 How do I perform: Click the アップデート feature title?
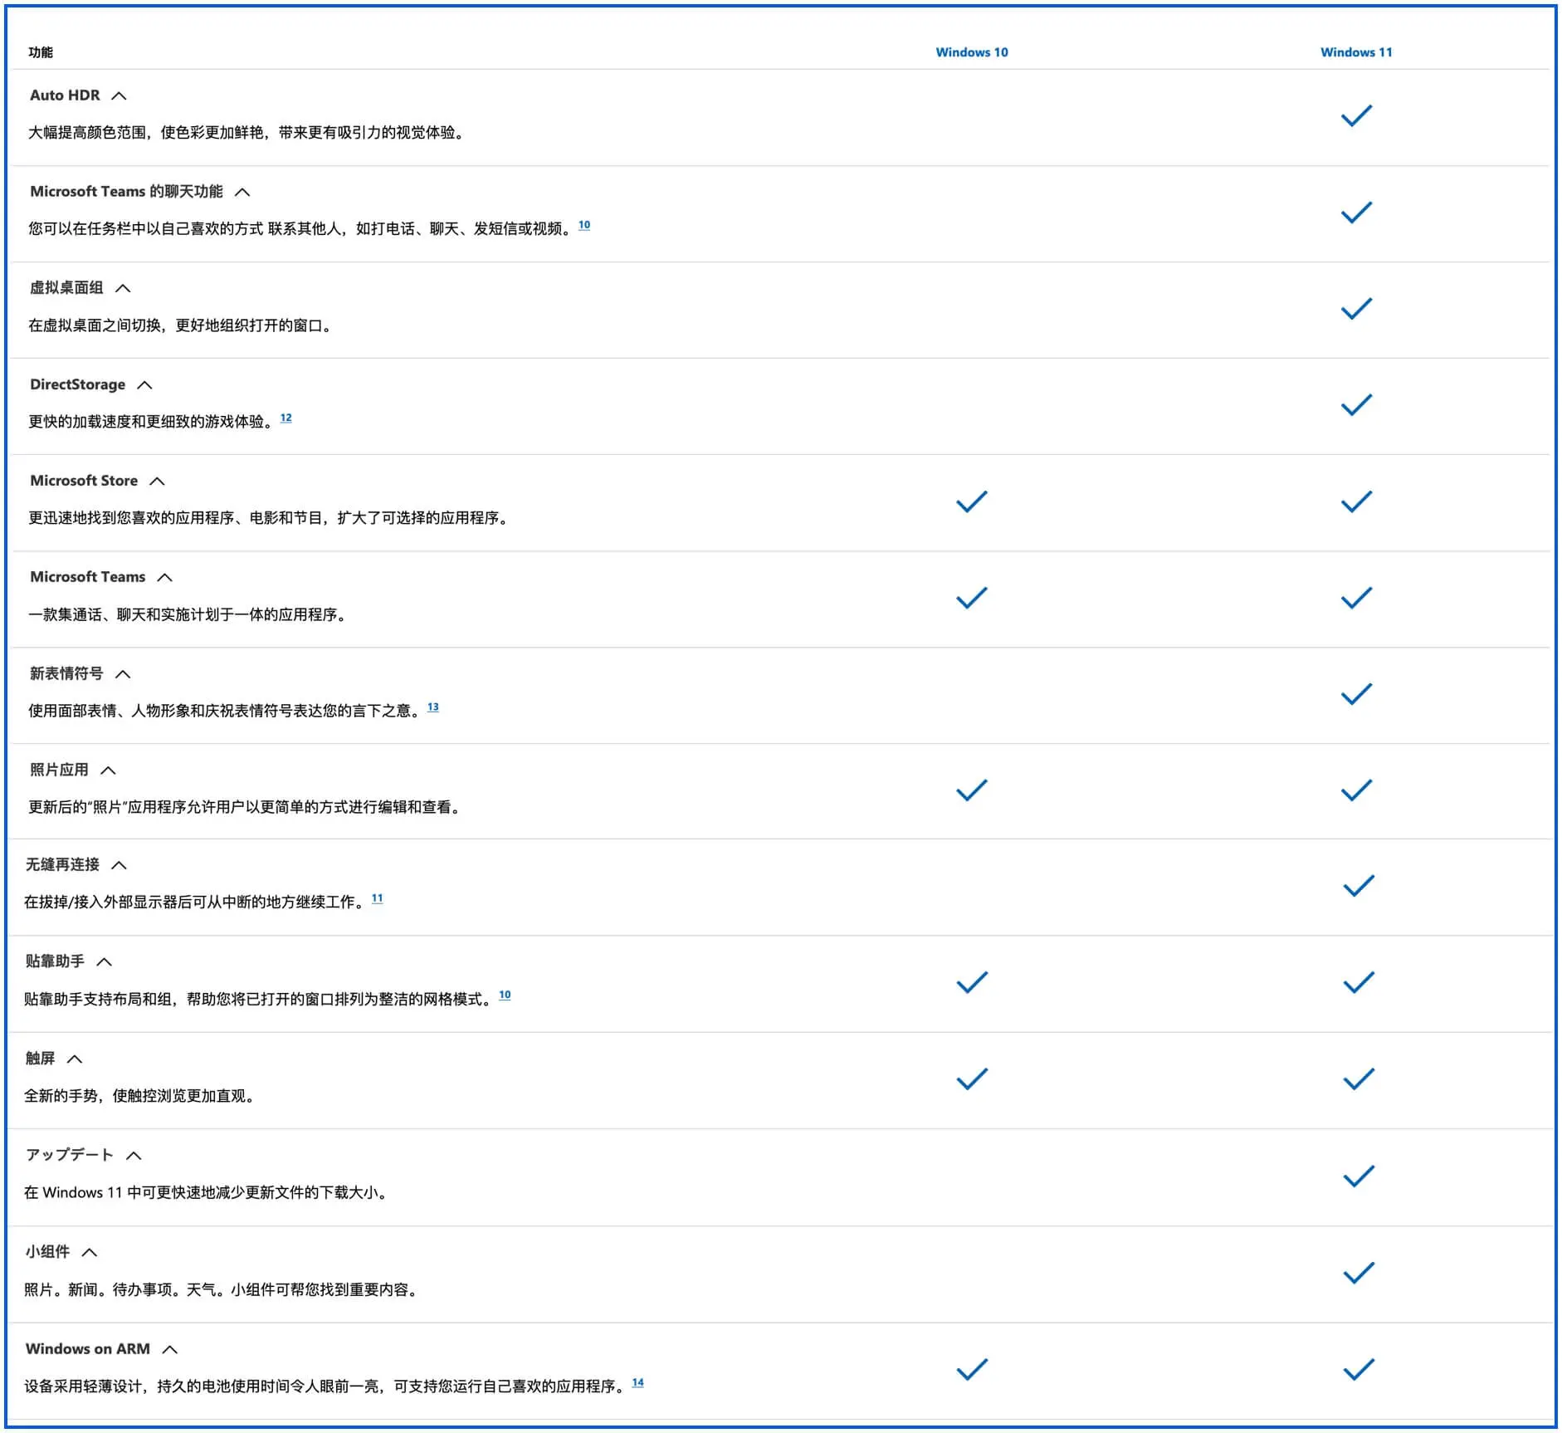pos(69,1155)
